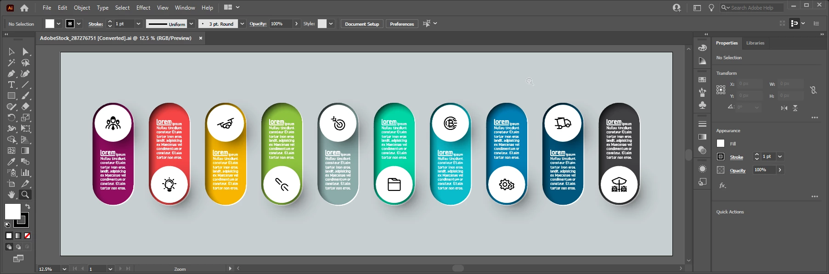This screenshot has height=274, width=829.
Task: Pick the Eyedropper tool
Action: click(11, 162)
